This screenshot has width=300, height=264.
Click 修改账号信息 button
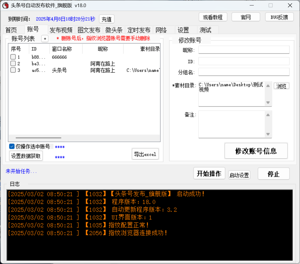[256, 151]
